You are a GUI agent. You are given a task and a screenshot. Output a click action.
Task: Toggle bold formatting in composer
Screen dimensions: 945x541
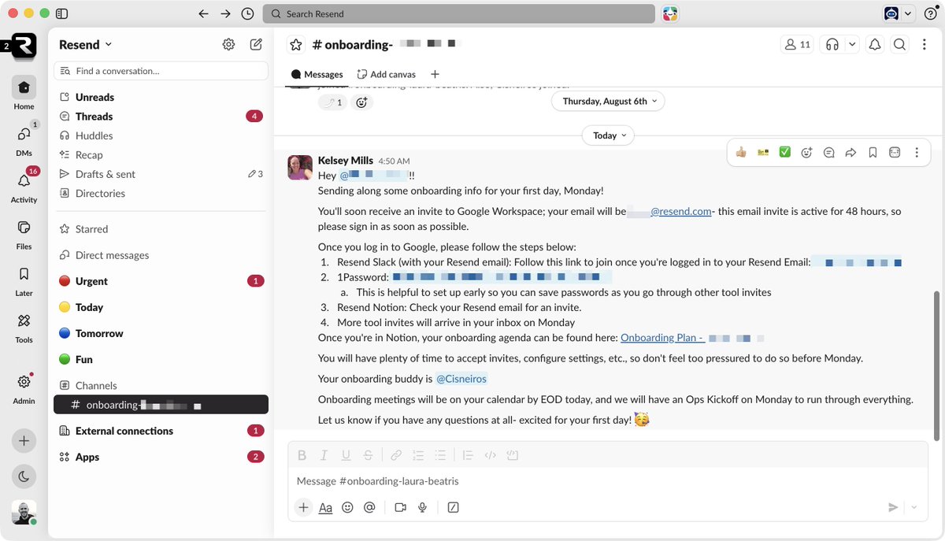pyautogui.click(x=302, y=455)
